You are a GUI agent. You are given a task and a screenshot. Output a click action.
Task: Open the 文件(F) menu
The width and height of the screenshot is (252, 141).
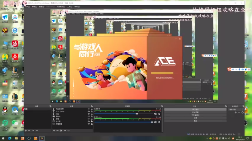click(x=27, y=7)
